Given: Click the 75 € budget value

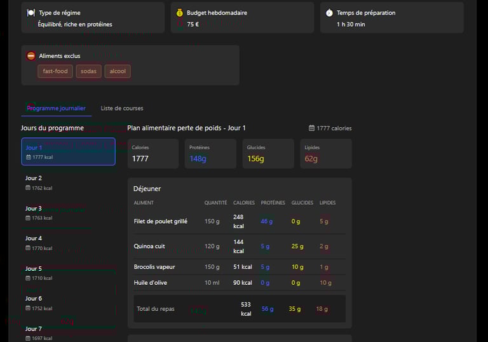Looking at the screenshot, I should point(193,24).
